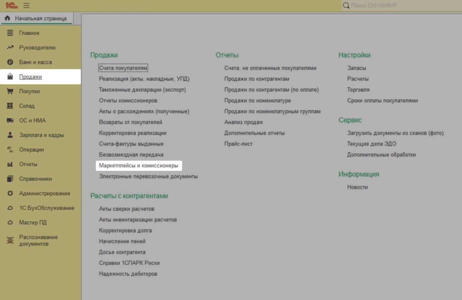Open Корректировка реализации

[133, 133]
